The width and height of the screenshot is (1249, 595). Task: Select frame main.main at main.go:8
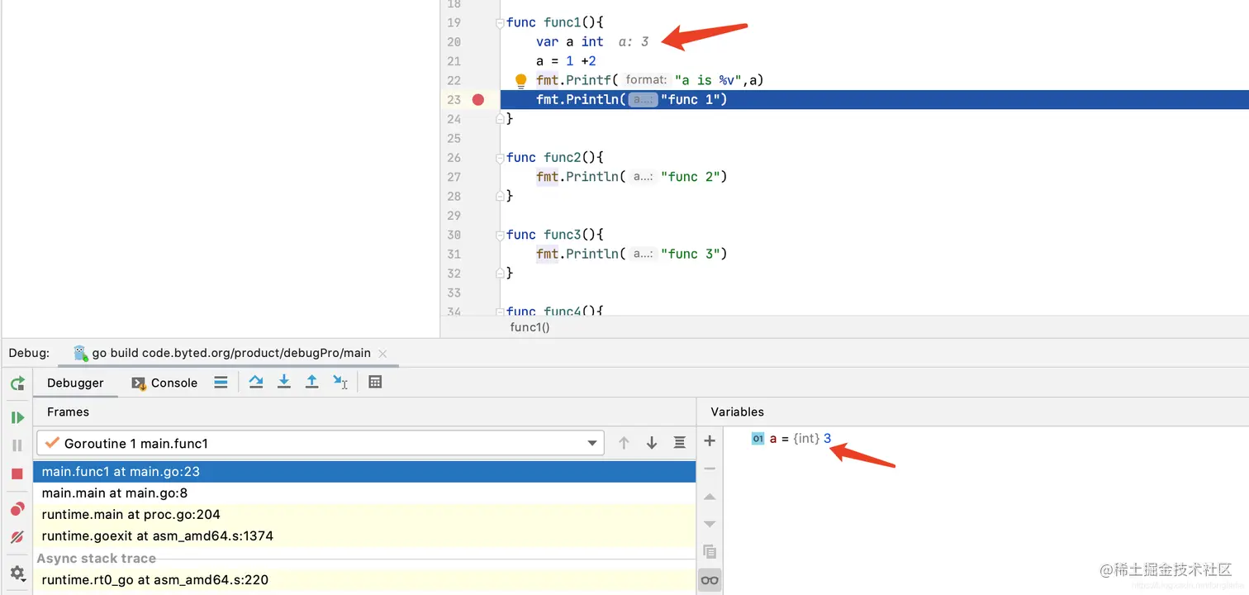point(364,493)
